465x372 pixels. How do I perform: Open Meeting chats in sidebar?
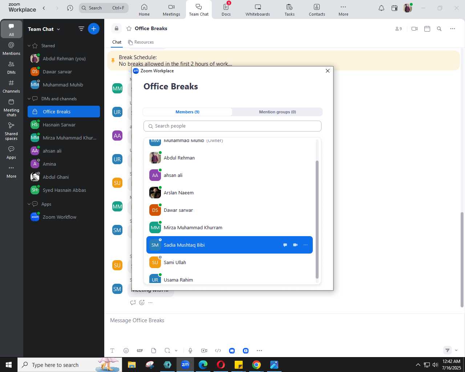11,108
